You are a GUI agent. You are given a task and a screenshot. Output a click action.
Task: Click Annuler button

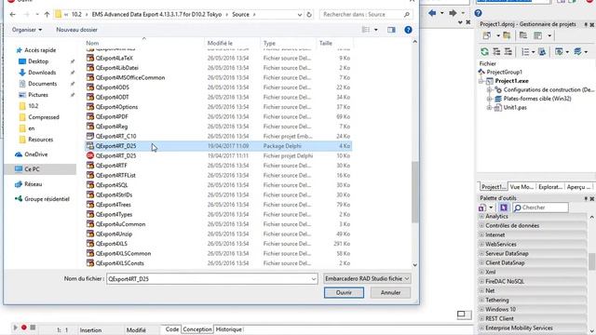(390, 292)
